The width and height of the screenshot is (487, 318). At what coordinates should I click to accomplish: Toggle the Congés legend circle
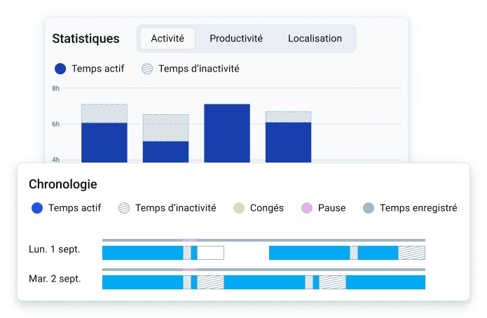[239, 208]
